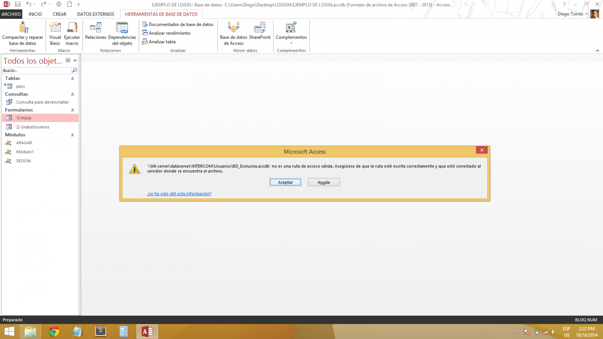The image size is (603, 339).
Task: Open Google Chrome from taskbar
Action: (x=54, y=331)
